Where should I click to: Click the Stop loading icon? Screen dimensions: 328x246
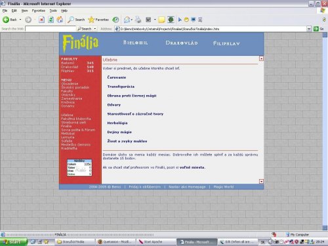(x=41, y=20)
